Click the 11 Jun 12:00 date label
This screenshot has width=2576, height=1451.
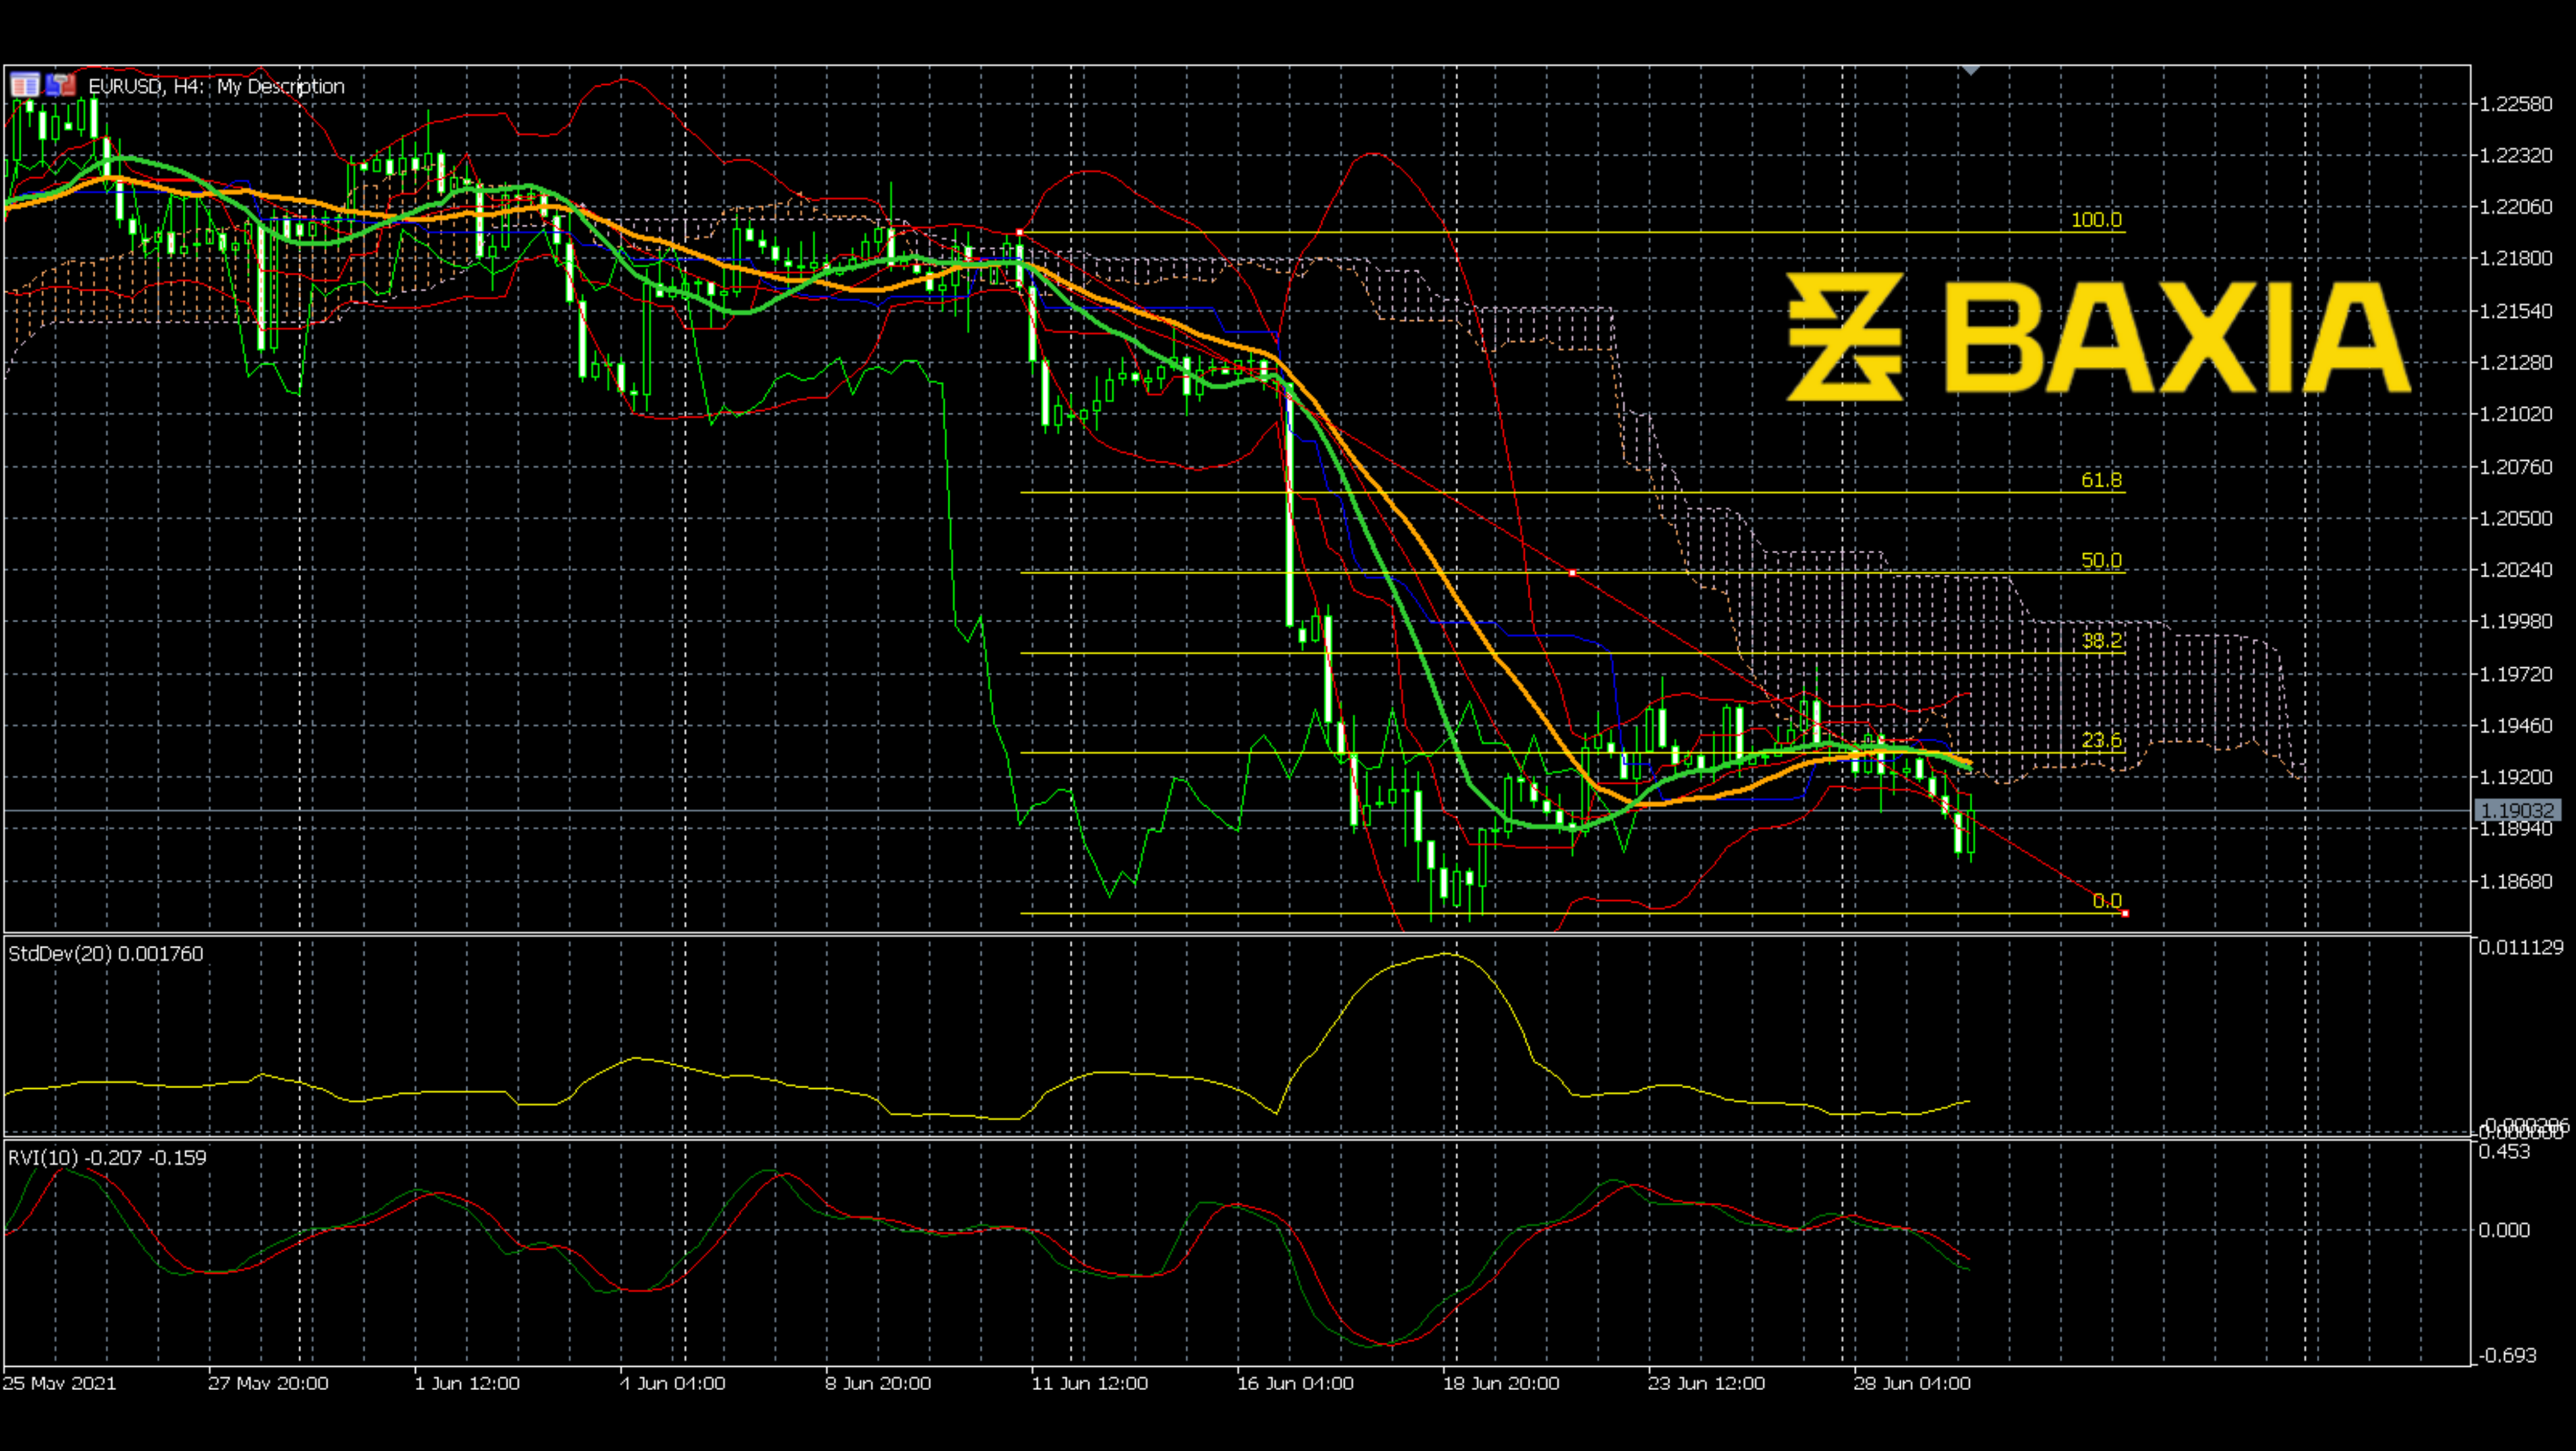tap(1090, 1383)
